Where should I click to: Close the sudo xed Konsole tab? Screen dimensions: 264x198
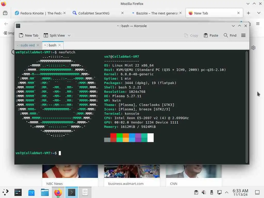pyautogui.click(x=38, y=45)
